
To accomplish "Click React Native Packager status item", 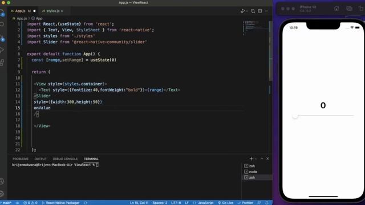I will pyautogui.click(x=60, y=203).
